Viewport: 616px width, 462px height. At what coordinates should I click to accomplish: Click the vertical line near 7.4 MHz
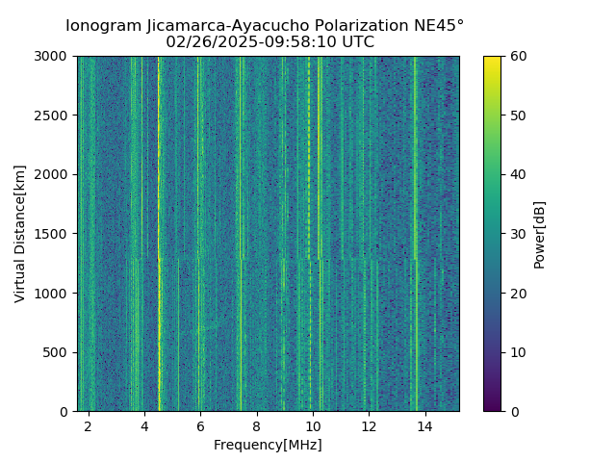point(241,234)
